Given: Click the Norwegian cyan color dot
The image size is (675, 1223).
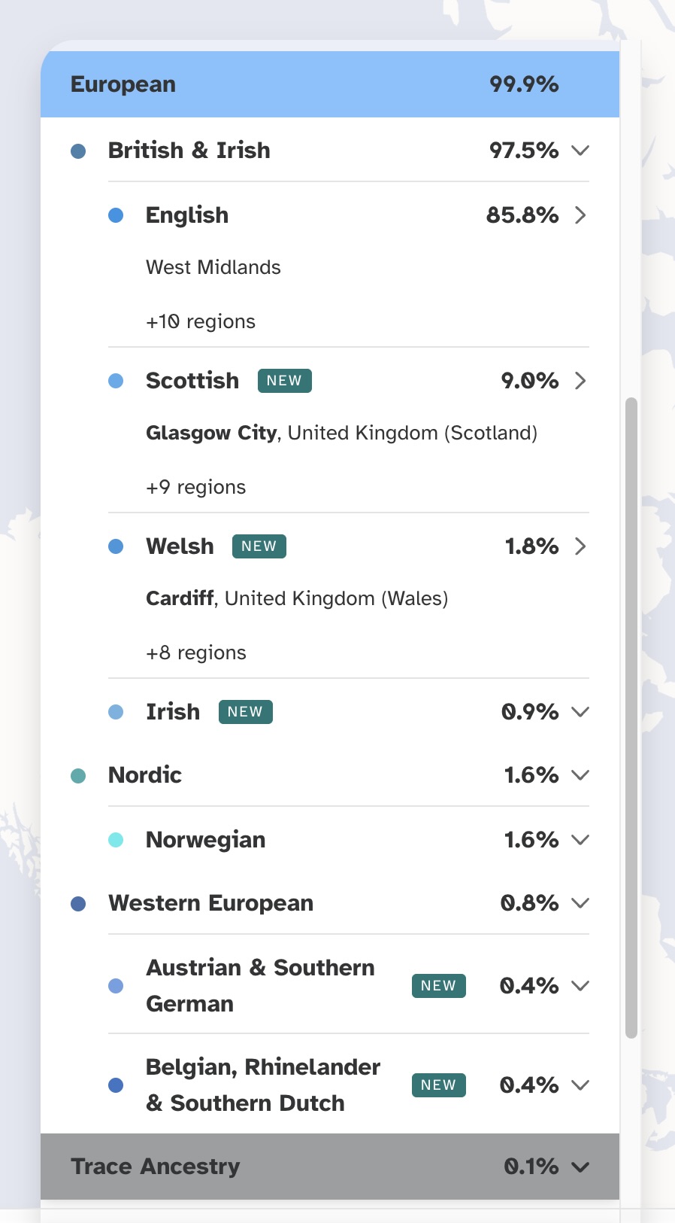Looking at the screenshot, I should 116,840.
